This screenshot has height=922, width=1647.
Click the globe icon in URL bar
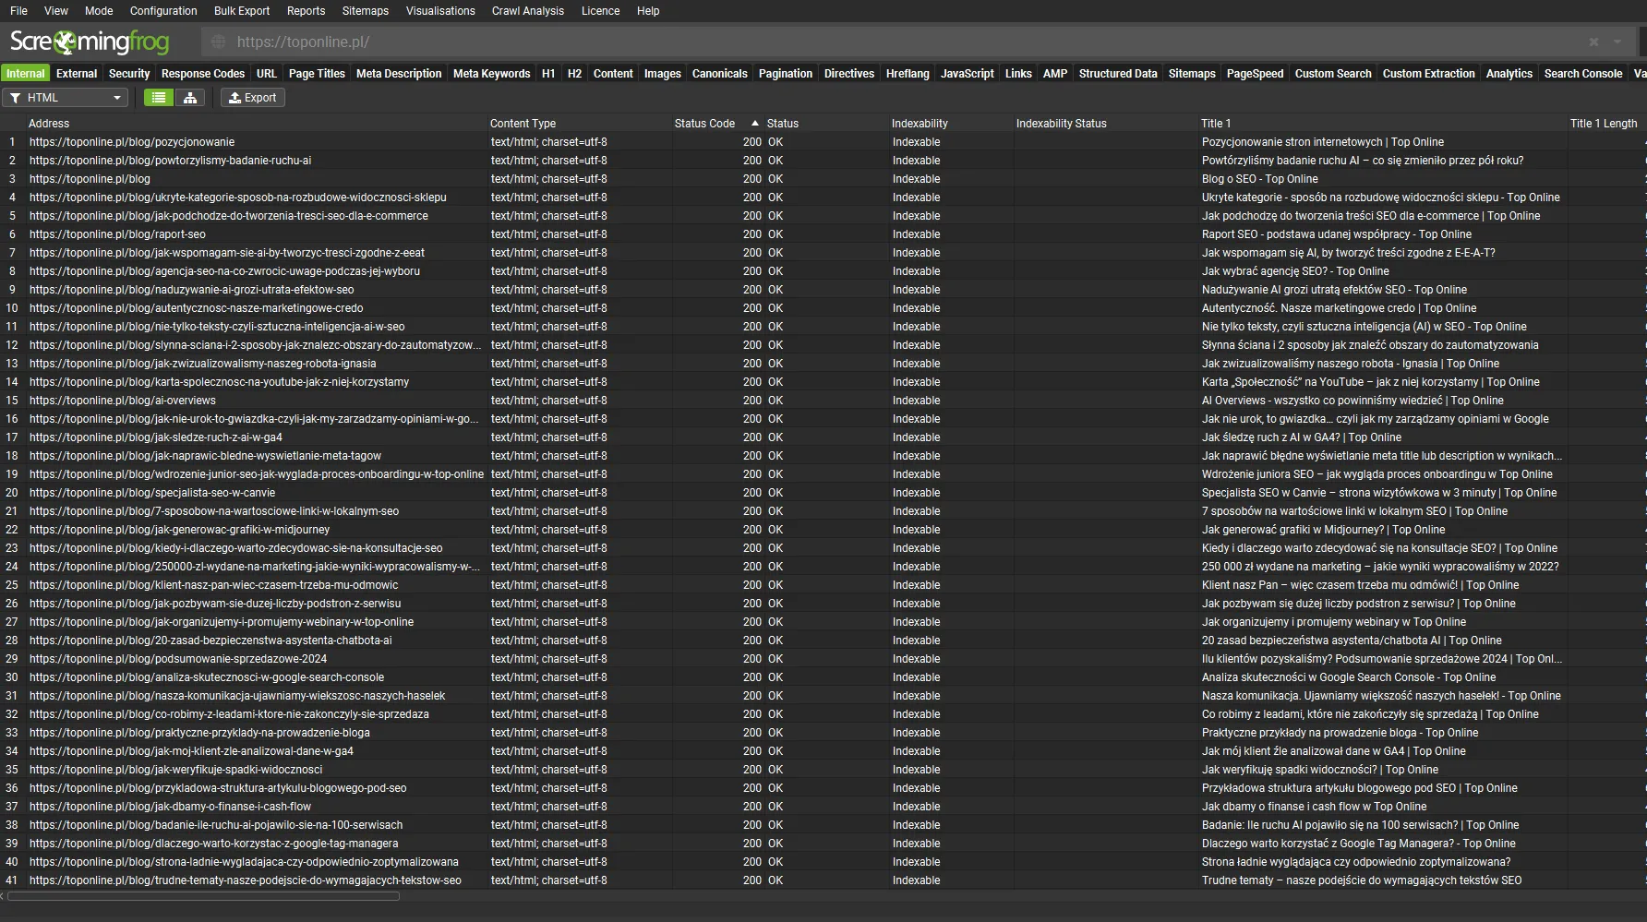[219, 42]
